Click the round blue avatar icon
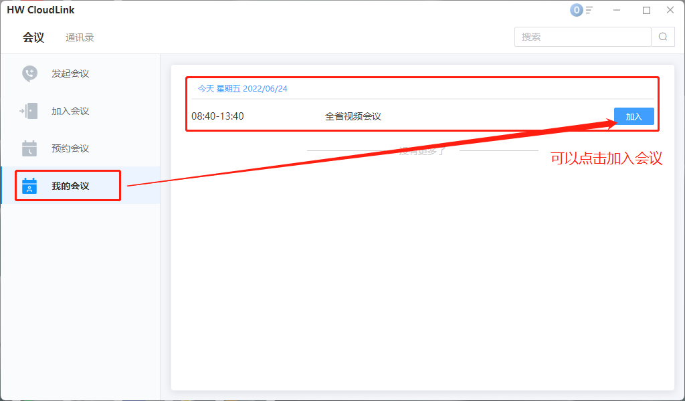This screenshot has width=685, height=401. tap(576, 10)
